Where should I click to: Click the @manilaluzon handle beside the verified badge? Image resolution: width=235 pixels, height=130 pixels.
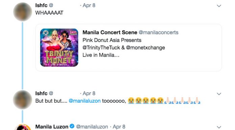point(92,127)
